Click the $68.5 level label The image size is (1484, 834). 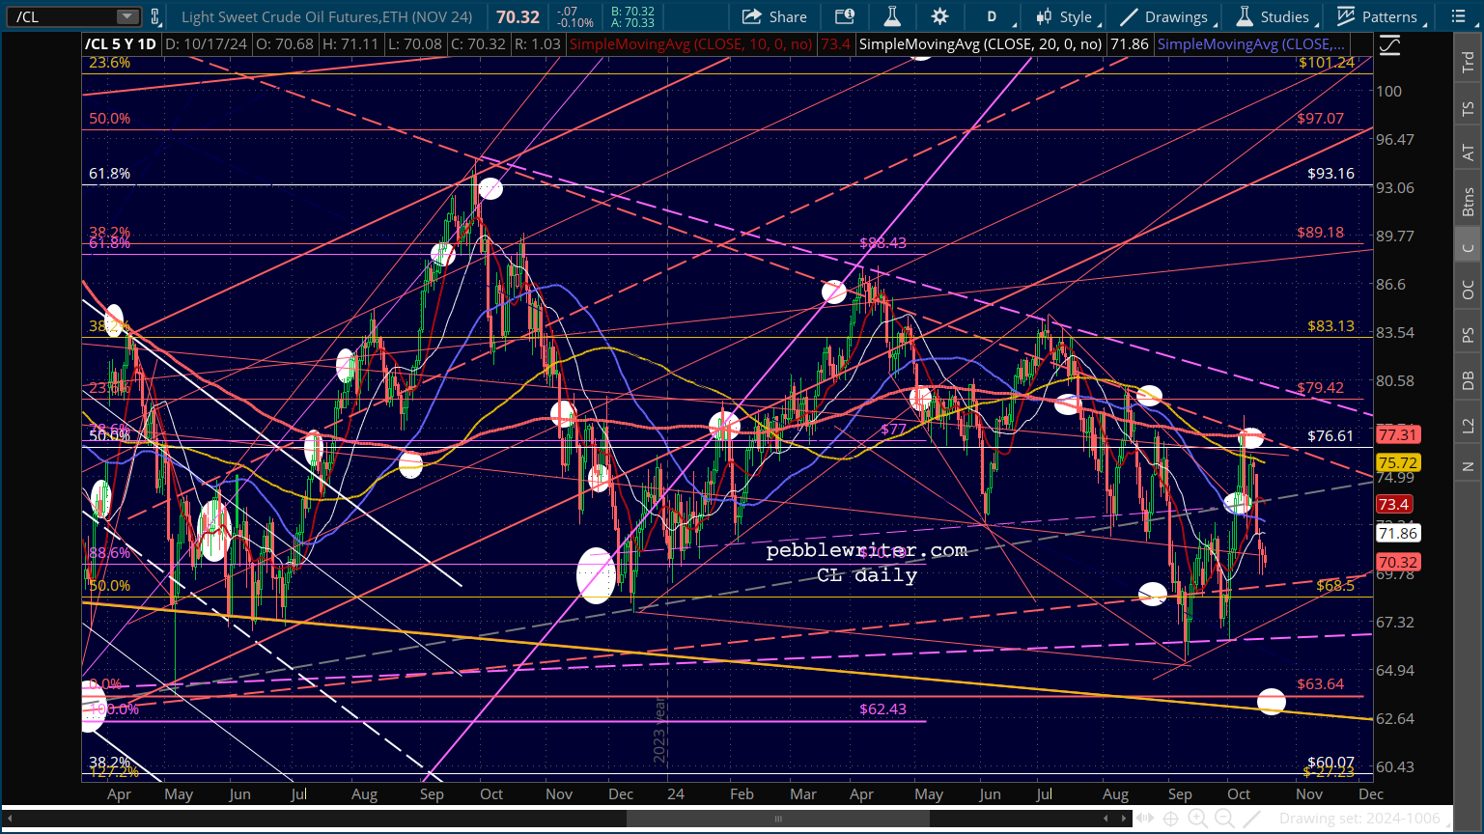(1335, 586)
